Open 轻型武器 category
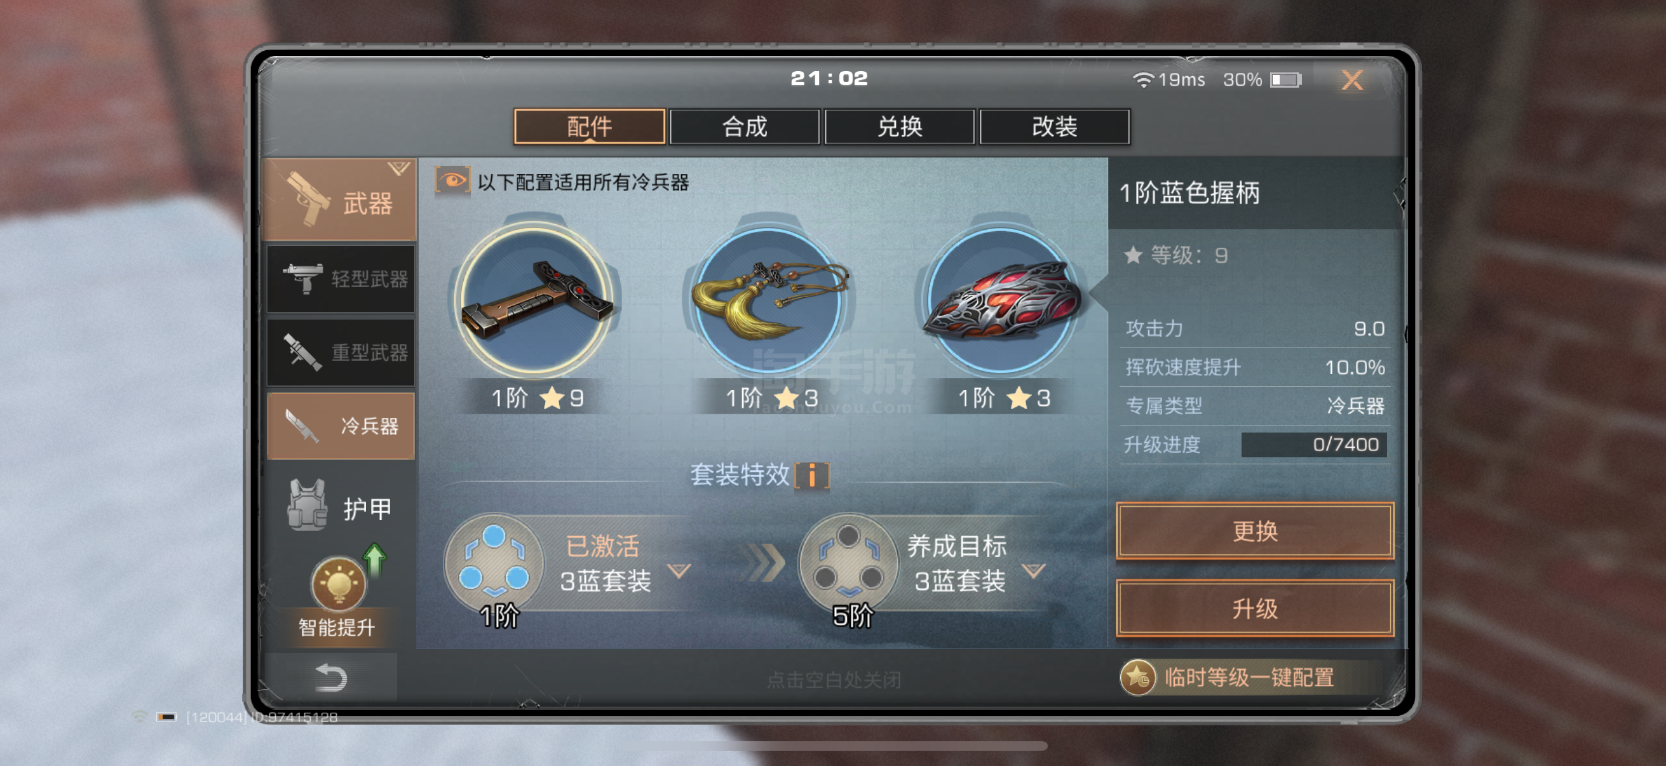This screenshot has width=1666, height=766. click(x=341, y=279)
